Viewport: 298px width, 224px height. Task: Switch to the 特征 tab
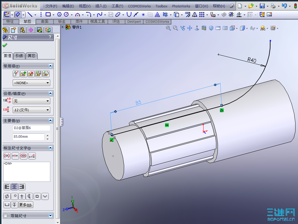pos(10,22)
